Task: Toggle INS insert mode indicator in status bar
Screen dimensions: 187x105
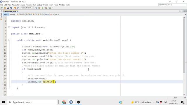Action: click(x=185, y=98)
